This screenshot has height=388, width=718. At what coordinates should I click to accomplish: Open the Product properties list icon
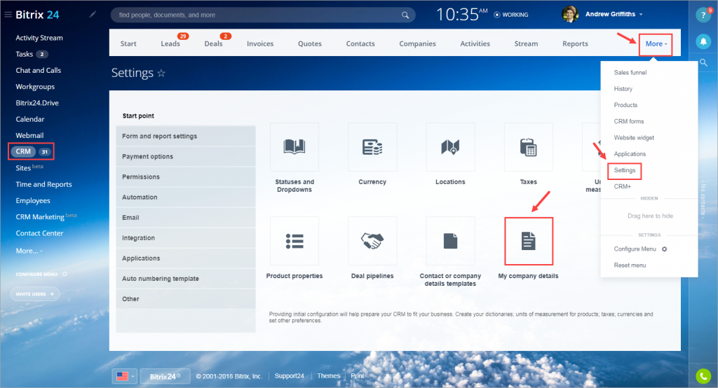(x=294, y=241)
